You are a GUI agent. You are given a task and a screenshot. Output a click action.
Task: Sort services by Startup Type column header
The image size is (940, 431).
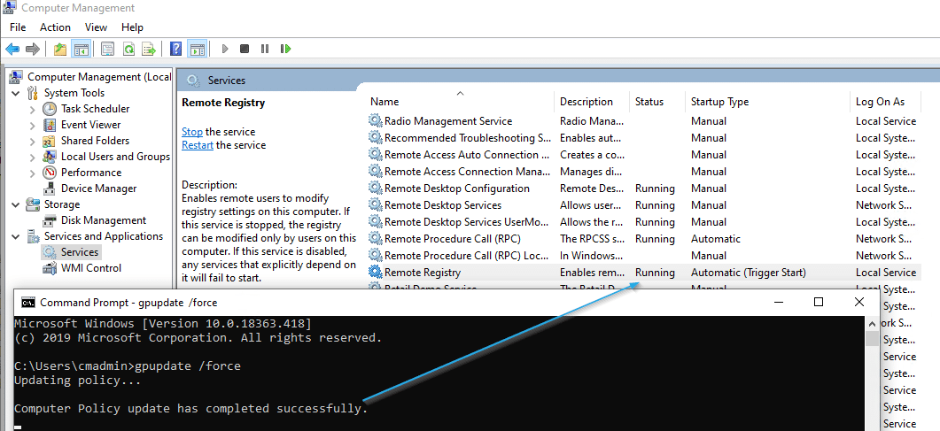tap(719, 102)
